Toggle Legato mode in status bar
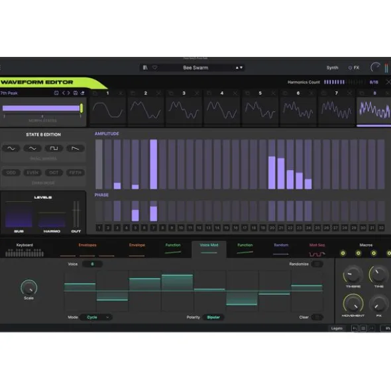 click(x=337, y=328)
